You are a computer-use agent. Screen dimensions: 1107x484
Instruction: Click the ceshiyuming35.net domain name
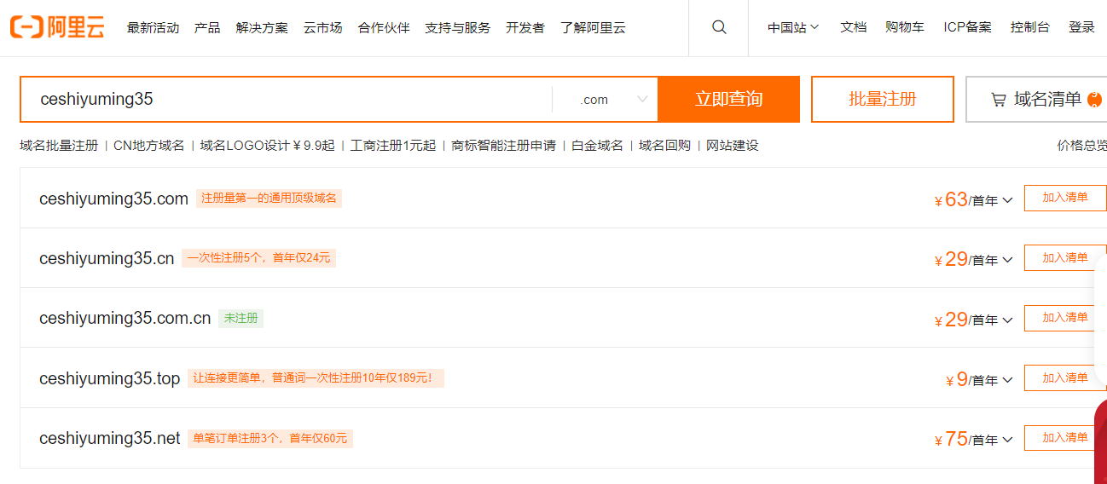click(109, 438)
